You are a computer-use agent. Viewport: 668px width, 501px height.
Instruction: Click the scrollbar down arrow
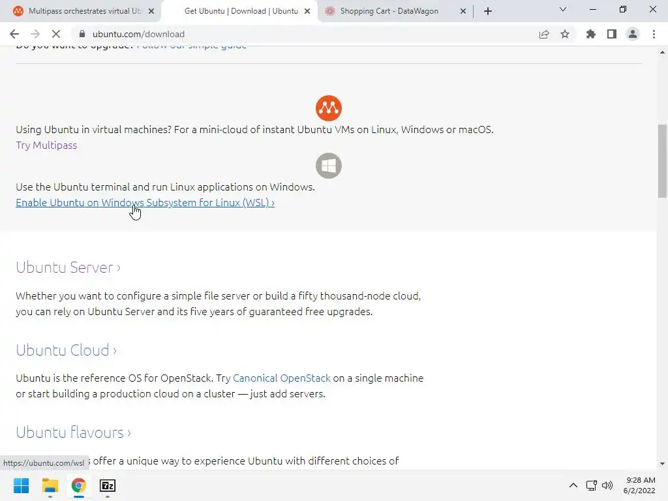(x=662, y=464)
